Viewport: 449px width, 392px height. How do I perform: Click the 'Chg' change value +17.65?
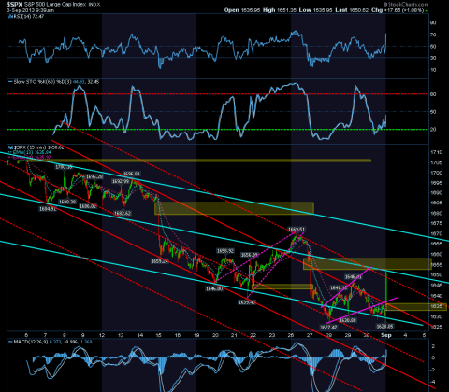point(392,10)
